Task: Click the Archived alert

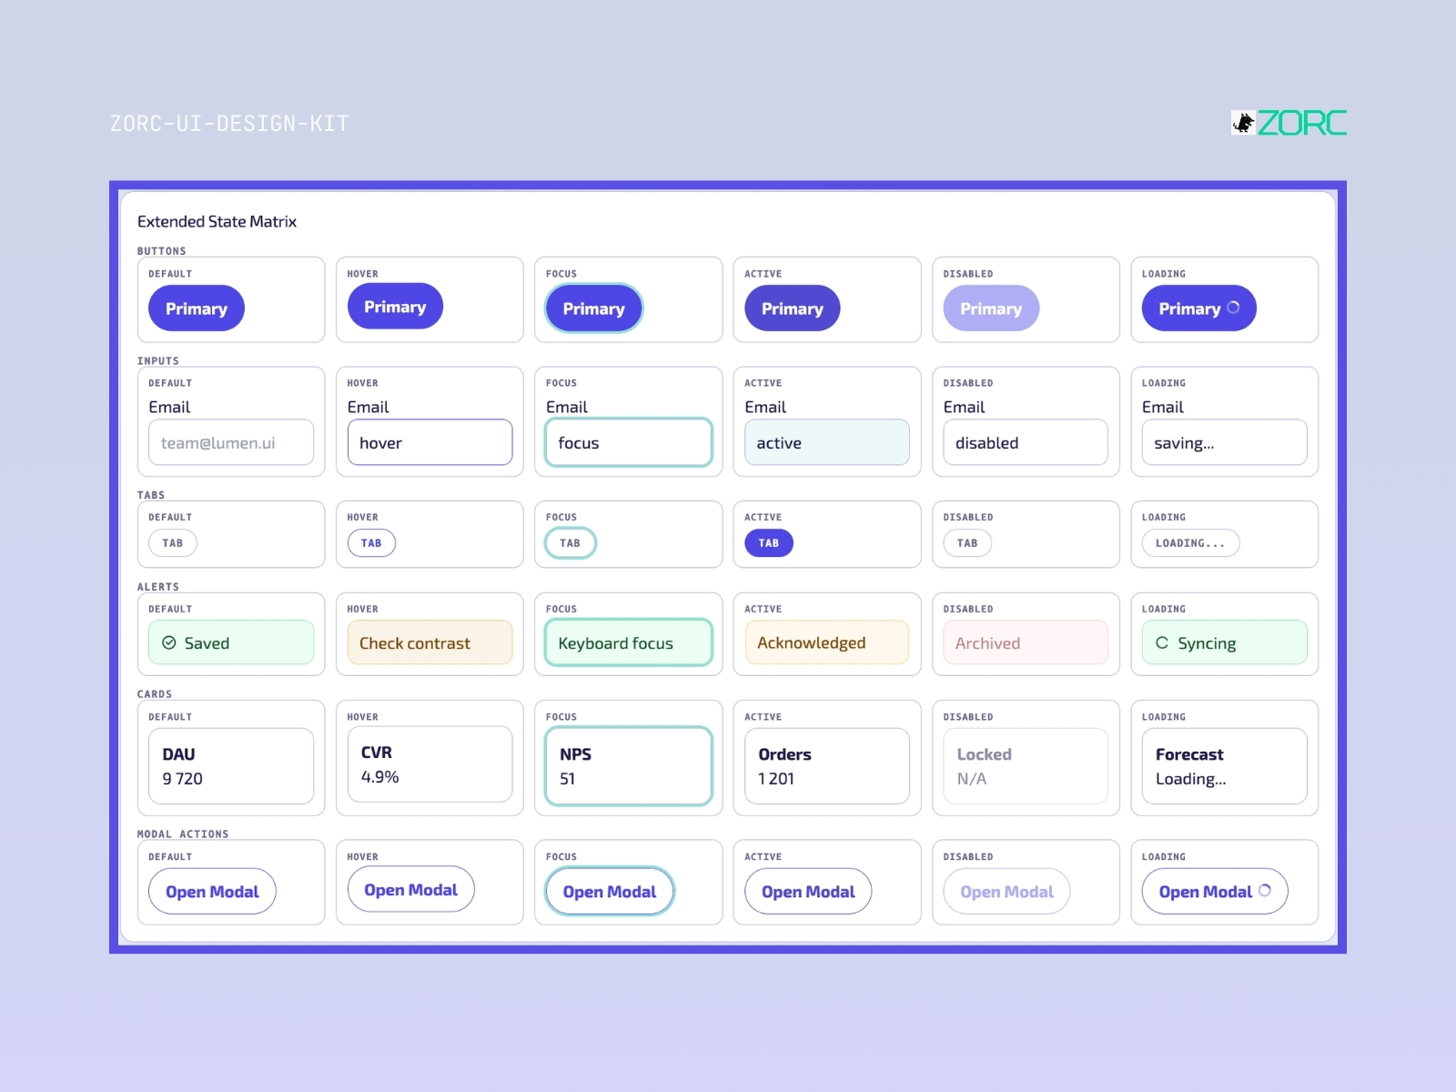Action: click(1026, 642)
